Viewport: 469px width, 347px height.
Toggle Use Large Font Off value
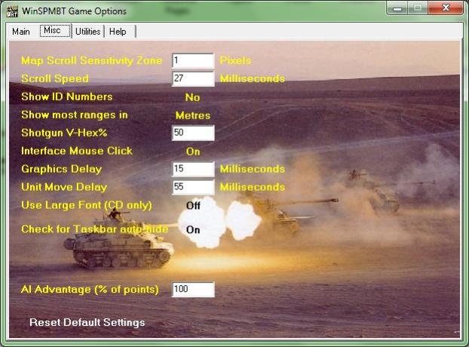tap(193, 205)
